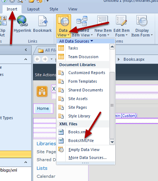Click the All Files folder tab
The height and width of the screenshot is (181, 158).
tap(47, 50)
